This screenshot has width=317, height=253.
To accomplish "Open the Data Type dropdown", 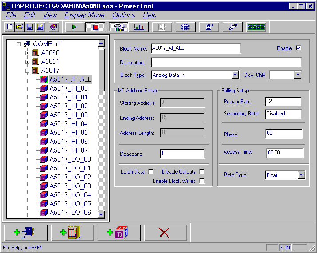I will [301, 175].
